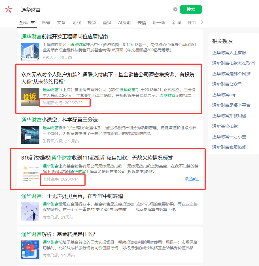
Task: Click source text 易趣新财经 2023/7/22
Action: pos(63,103)
